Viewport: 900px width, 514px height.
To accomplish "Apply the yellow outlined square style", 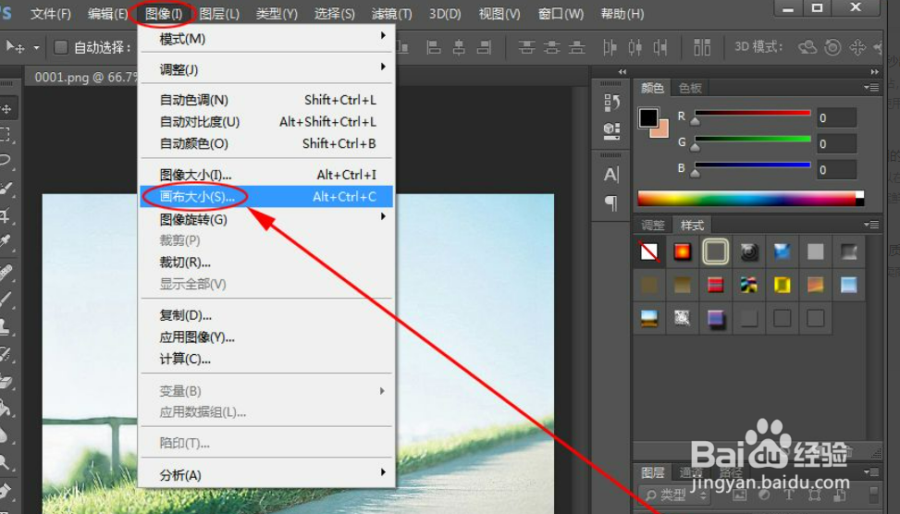I will tap(715, 251).
